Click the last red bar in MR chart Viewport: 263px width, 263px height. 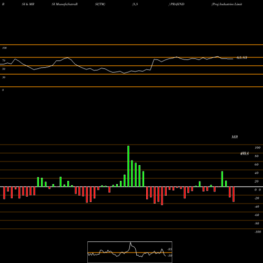234,194
